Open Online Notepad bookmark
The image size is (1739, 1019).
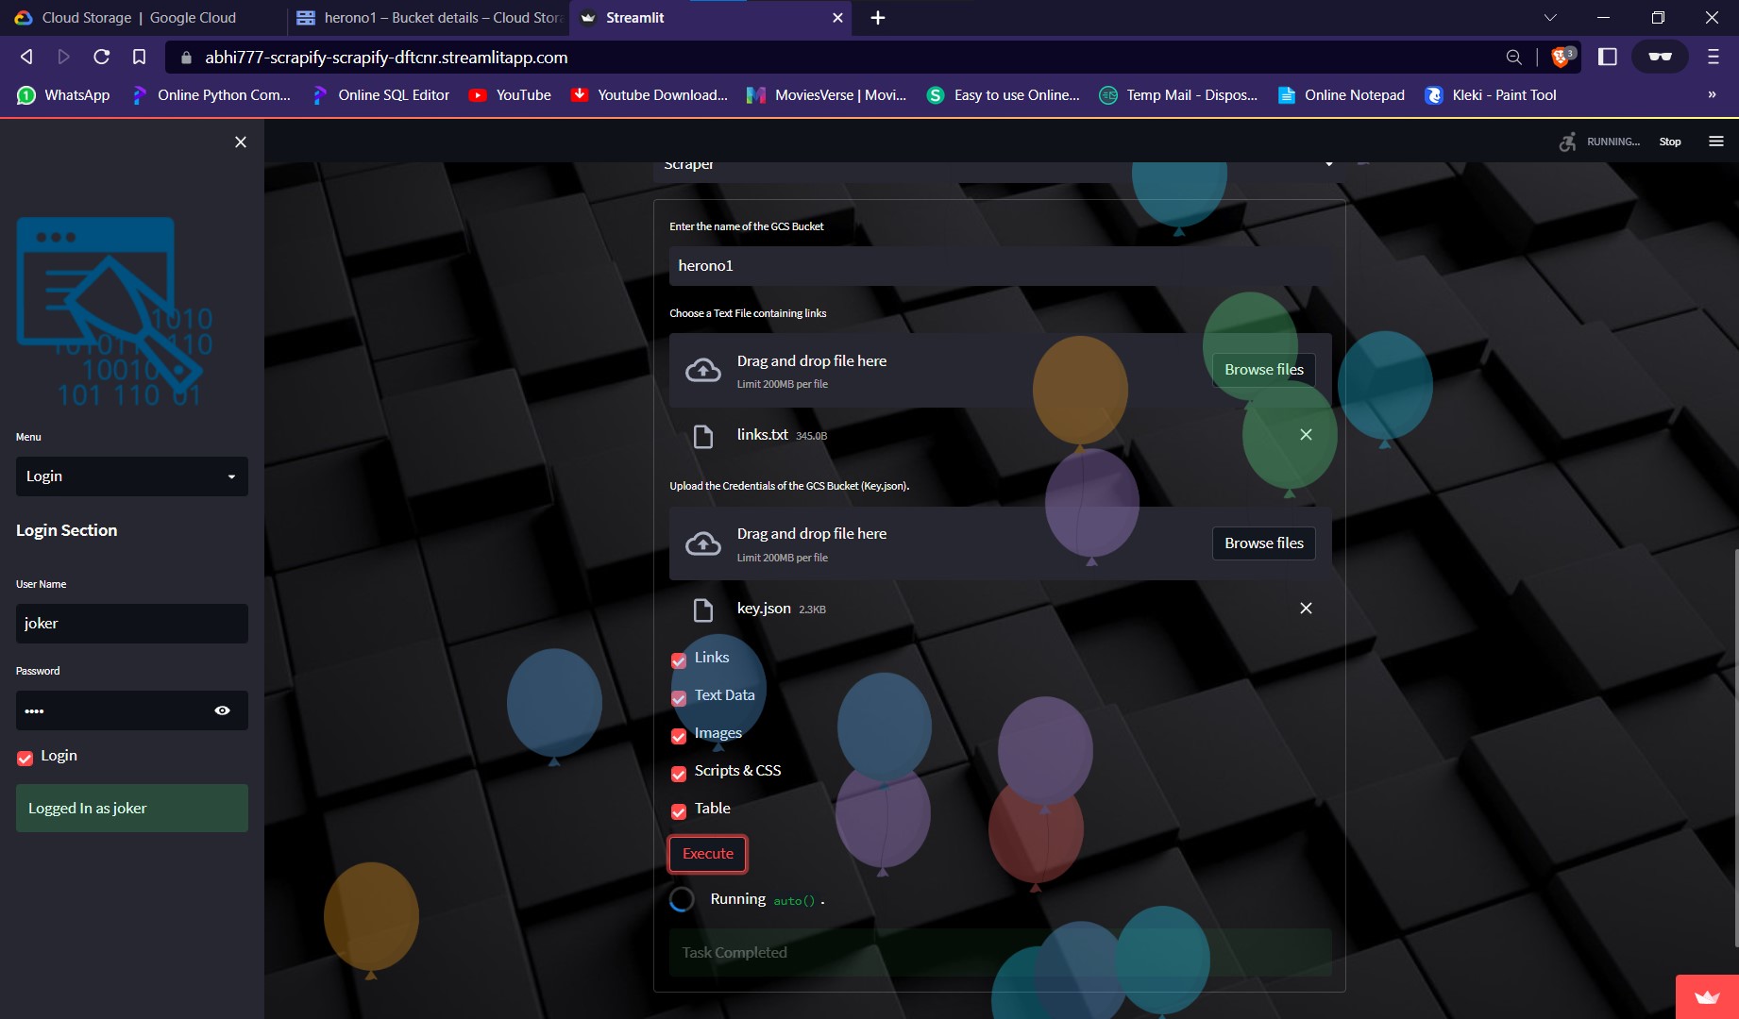click(x=1341, y=95)
